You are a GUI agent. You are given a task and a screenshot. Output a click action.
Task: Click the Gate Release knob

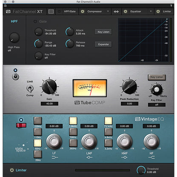tap(70, 44)
